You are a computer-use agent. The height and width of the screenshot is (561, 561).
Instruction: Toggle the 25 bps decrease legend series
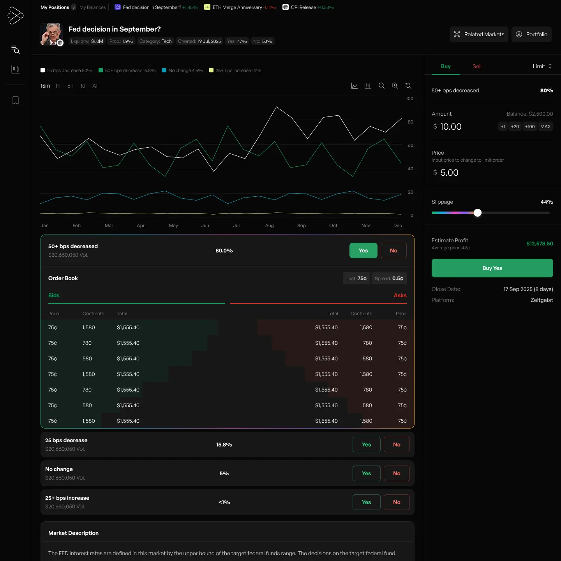pos(66,71)
